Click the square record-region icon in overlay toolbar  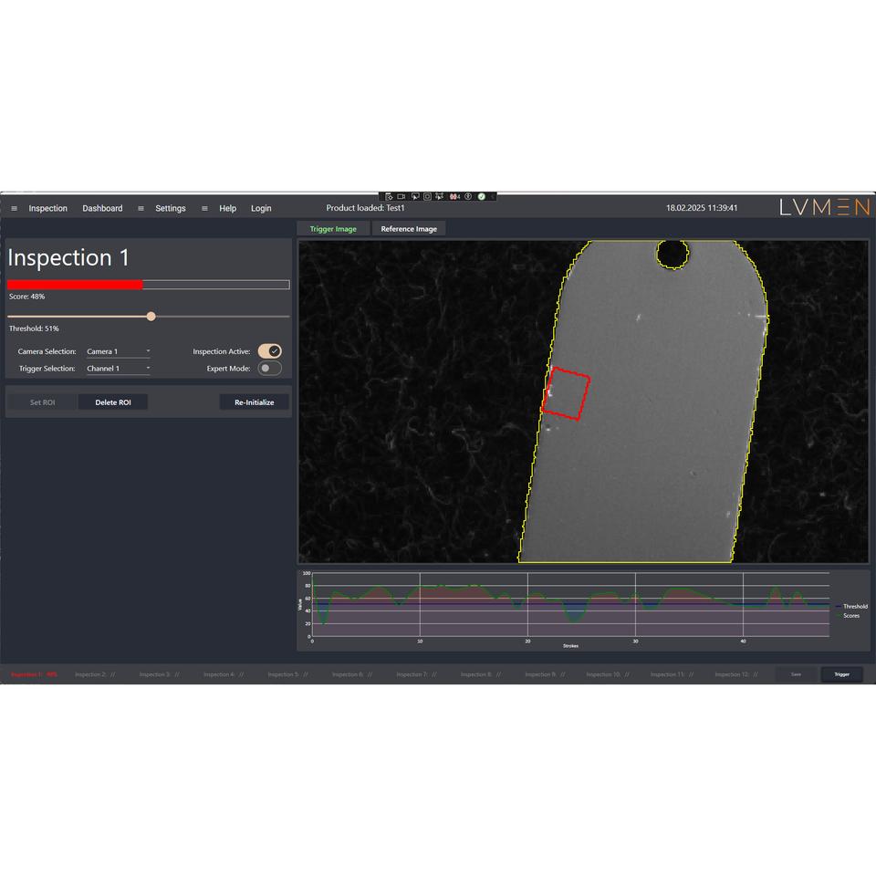coord(427,196)
